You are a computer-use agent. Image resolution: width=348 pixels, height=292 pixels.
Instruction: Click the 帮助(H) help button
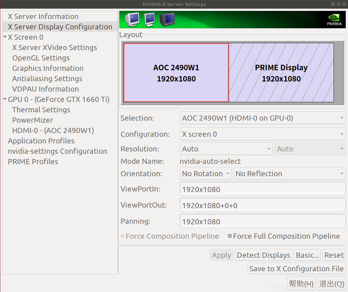(302, 284)
